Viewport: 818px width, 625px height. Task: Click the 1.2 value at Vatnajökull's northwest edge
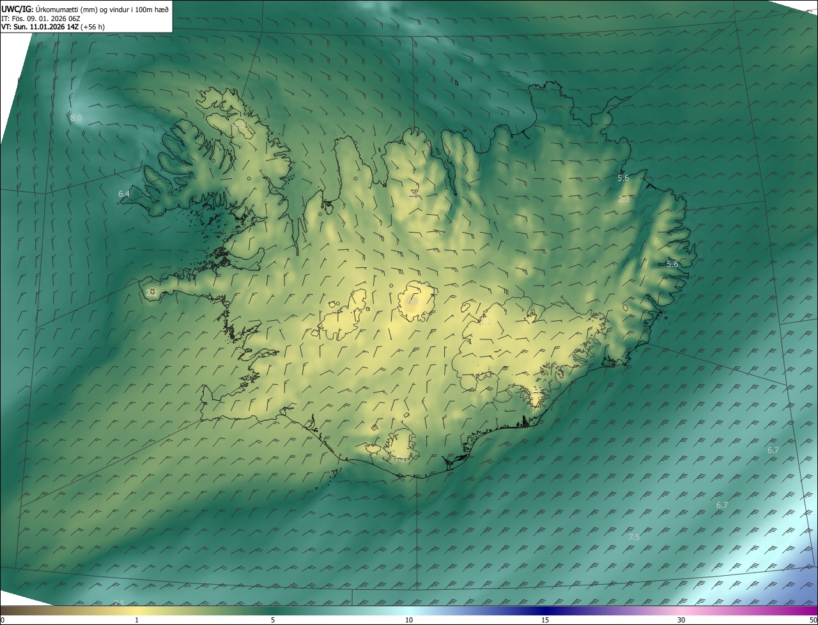click(485, 322)
